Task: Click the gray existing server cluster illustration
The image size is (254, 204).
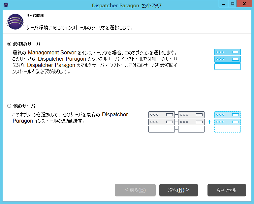Action: coord(176,122)
